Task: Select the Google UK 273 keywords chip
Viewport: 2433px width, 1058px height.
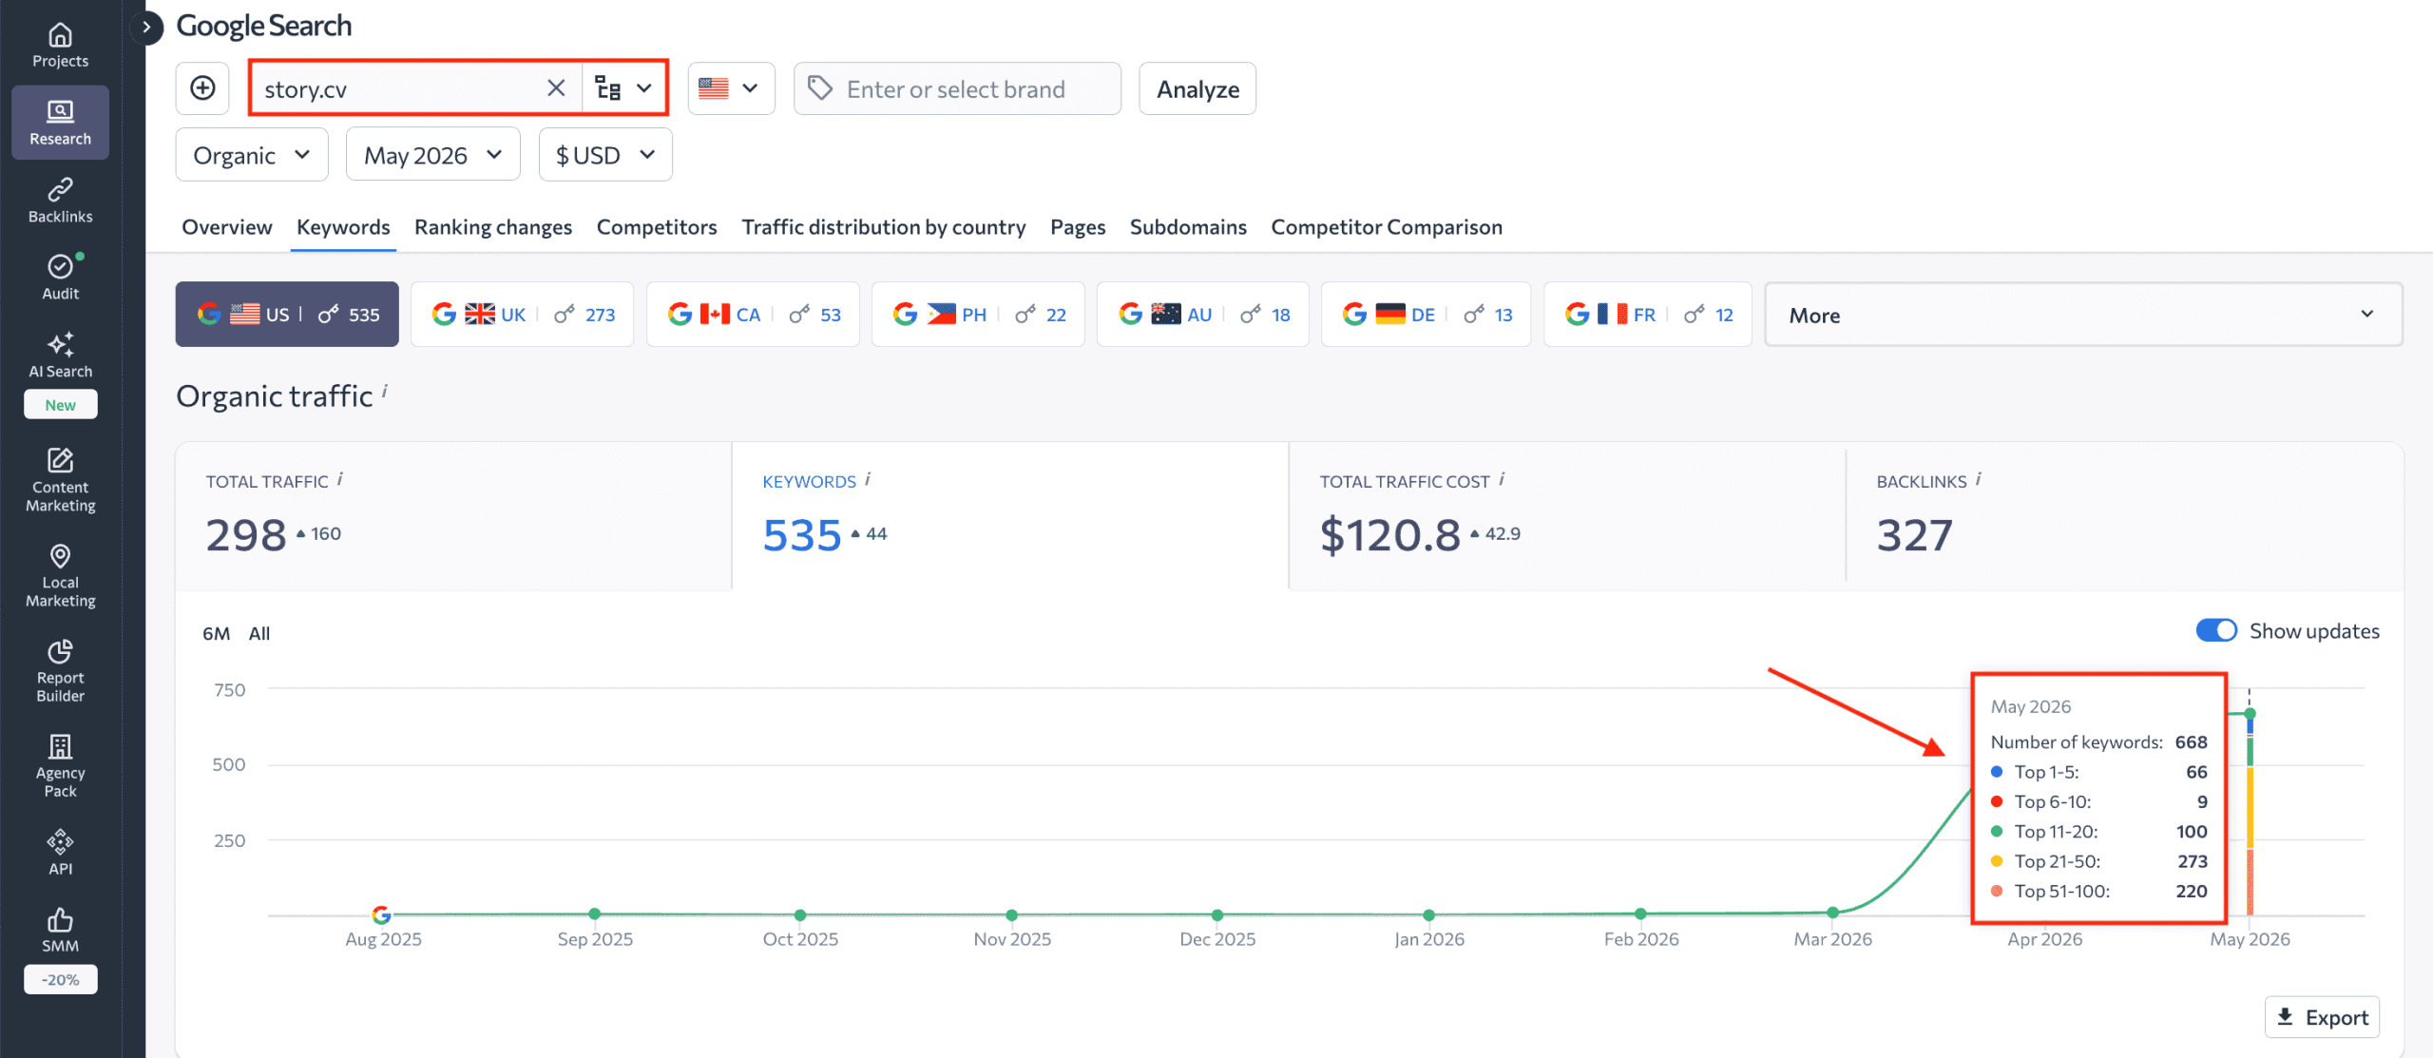Action: [523, 315]
